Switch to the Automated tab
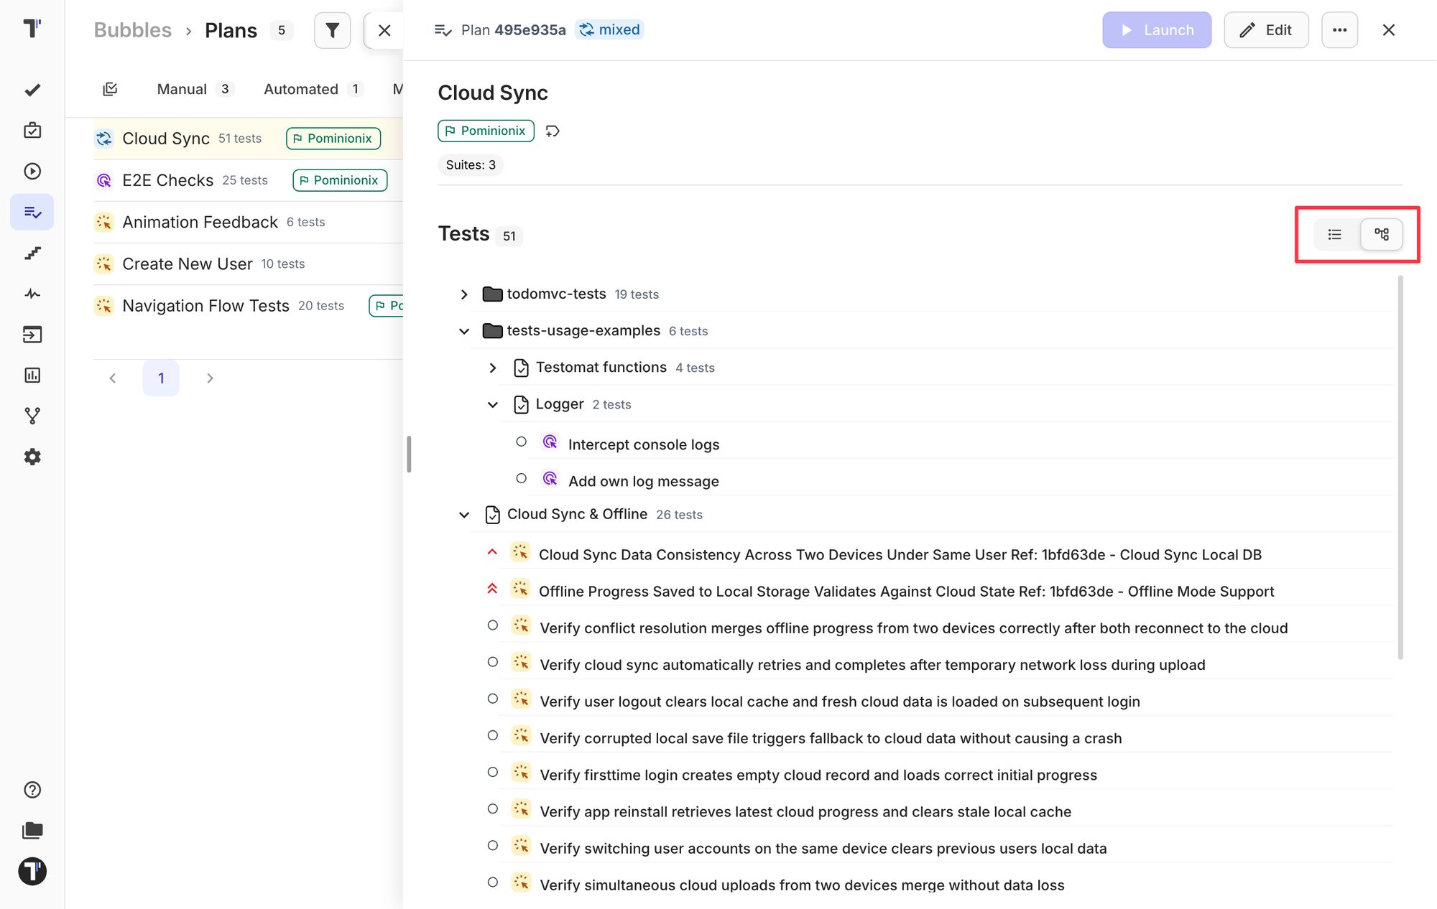 (313, 89)
